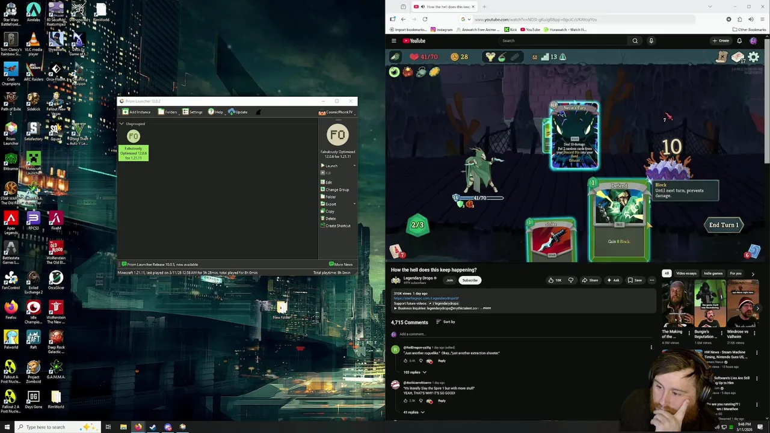Open Other Bookmarks folder
This screenshot has width=770, height=433.
(749, 29)
